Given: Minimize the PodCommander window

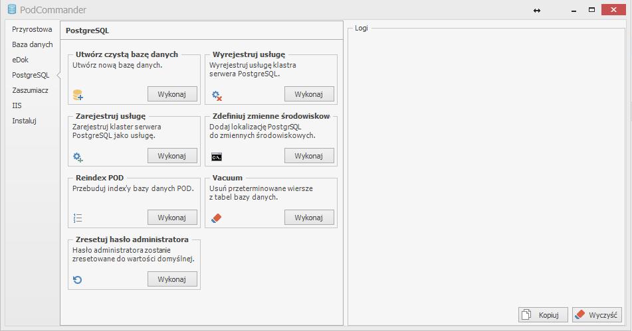Looking at the screenshot, I should pos(574,10).
